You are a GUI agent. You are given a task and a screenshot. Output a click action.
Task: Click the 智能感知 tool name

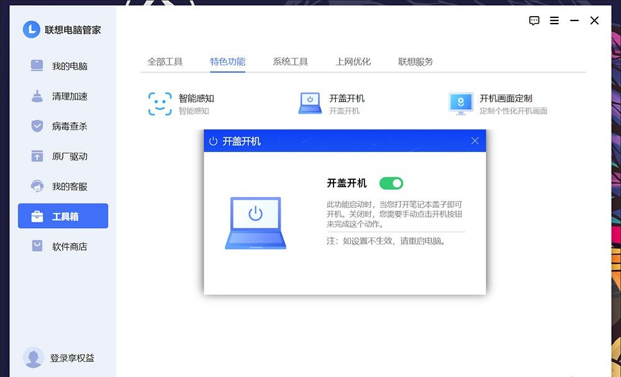coord(196,98)
